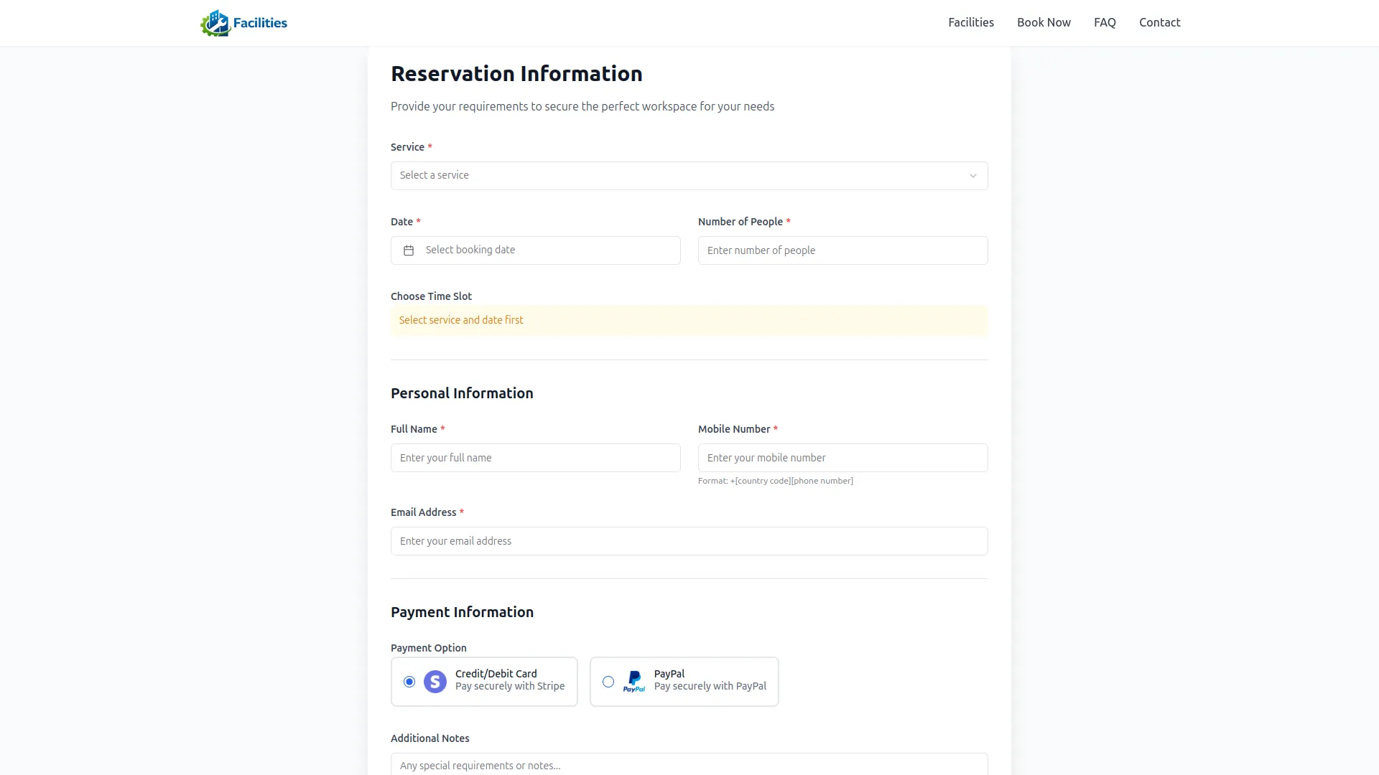The image size is (1379, 775).
Task: Go to Book Now menu item
Action: pos(1044,22)
